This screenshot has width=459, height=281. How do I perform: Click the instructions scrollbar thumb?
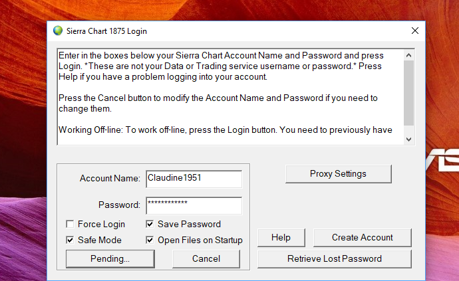[408, 92]
